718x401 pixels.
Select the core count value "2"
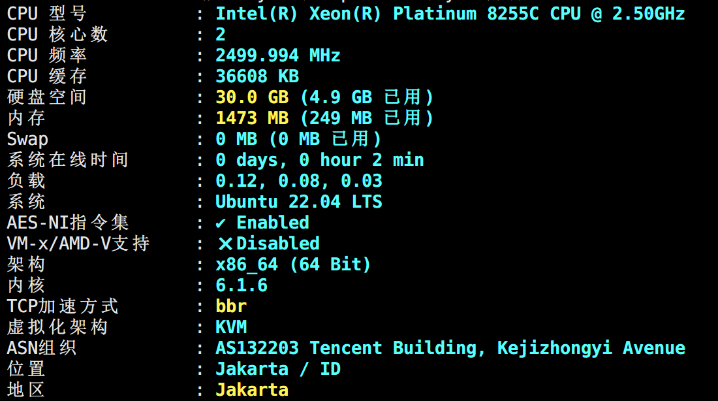click(221, 35)
